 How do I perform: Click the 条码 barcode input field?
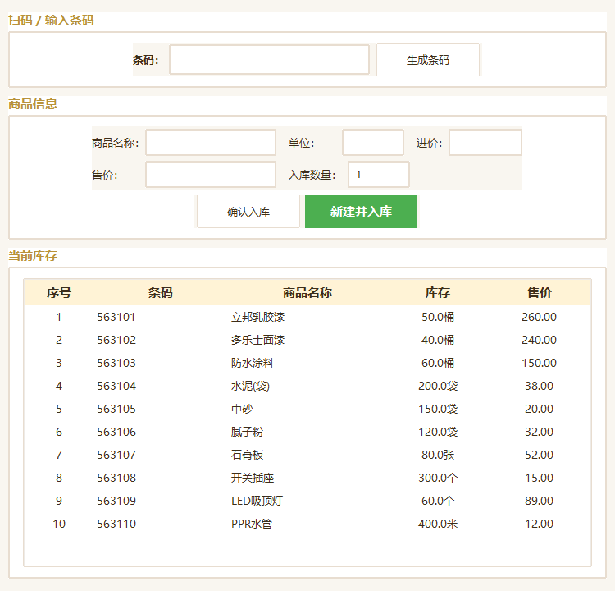click(269, 60)
